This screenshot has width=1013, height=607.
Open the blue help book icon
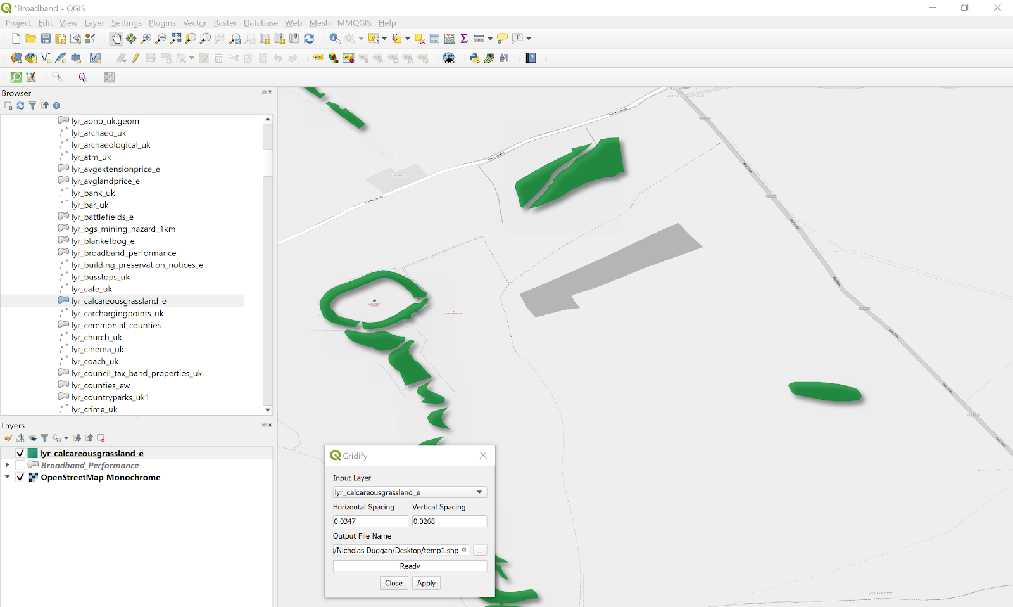click(x=531, y=58)
